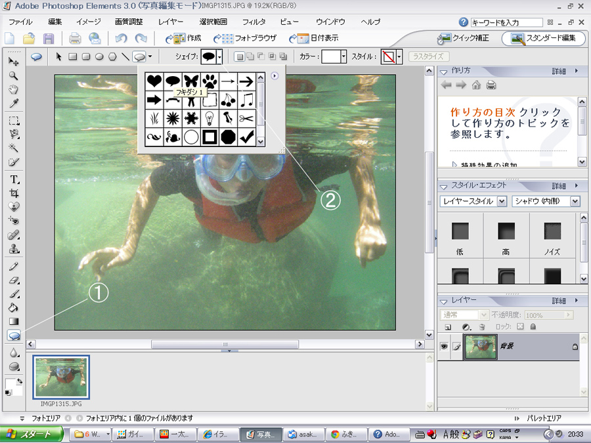Open the フィルタ menu
591x443 pixels.
pos(253,22)
